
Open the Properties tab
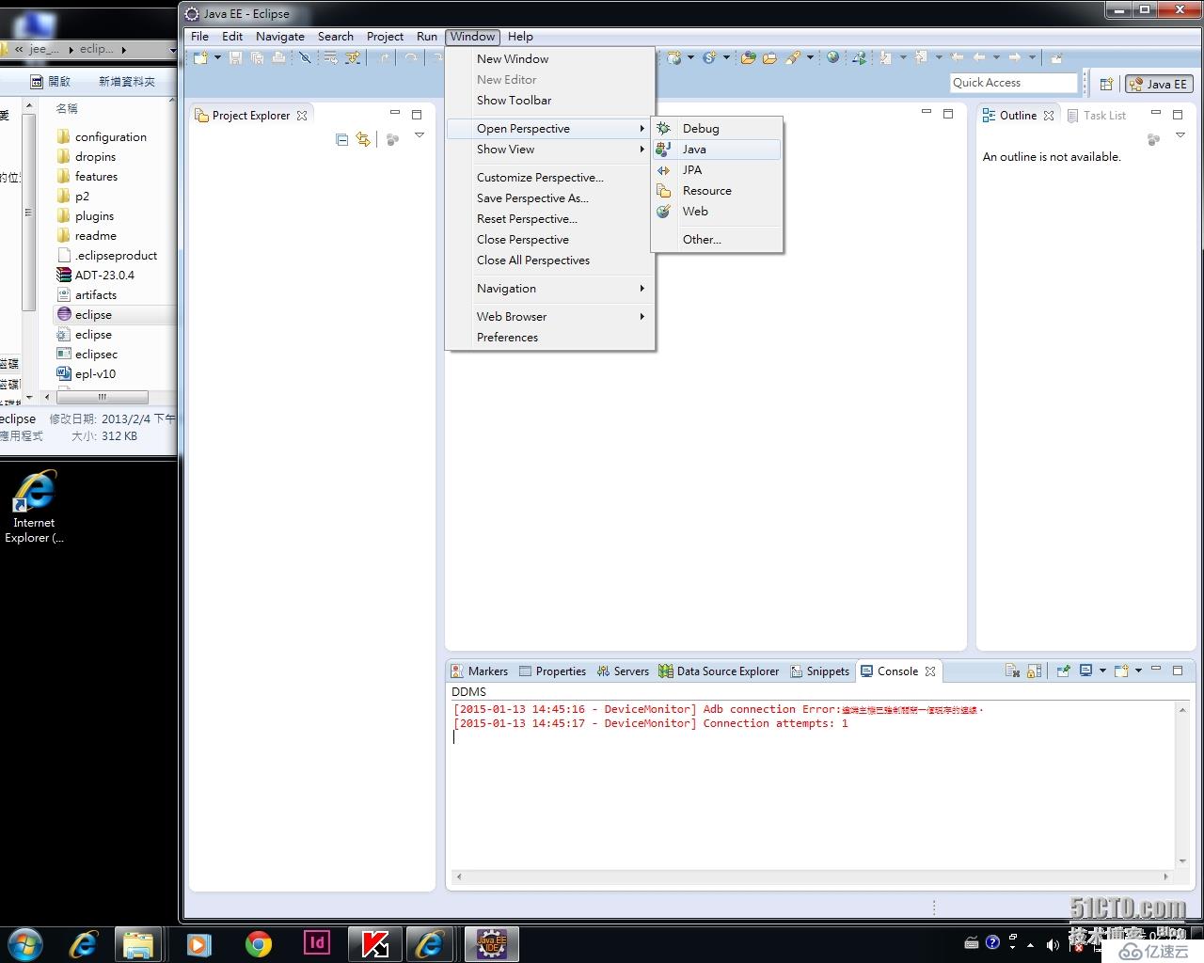[x=553, y=671]
